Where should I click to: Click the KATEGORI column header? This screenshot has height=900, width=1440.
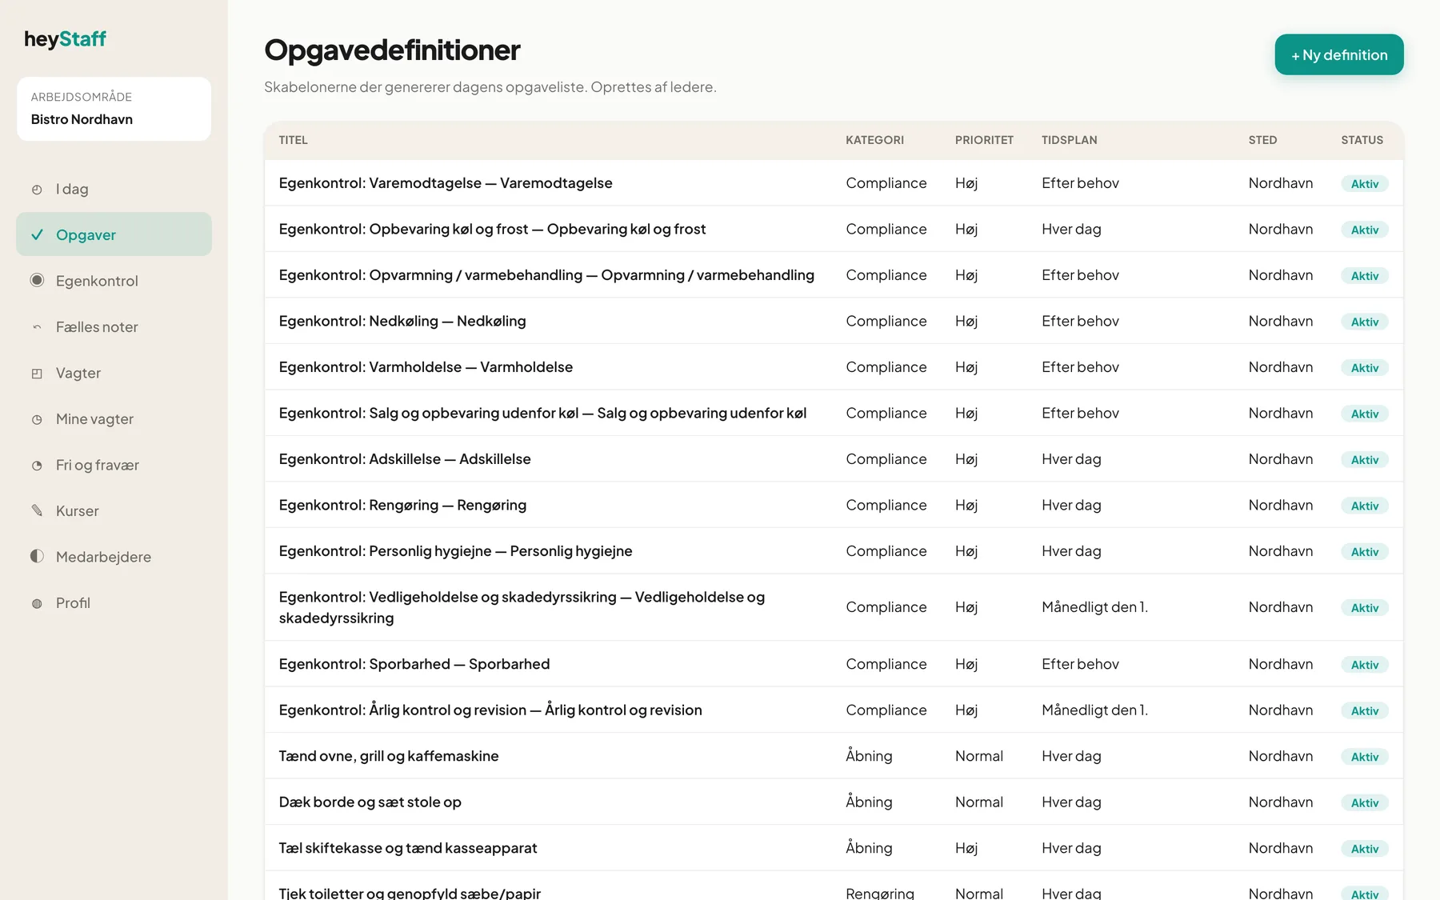[x=874, y=140]
